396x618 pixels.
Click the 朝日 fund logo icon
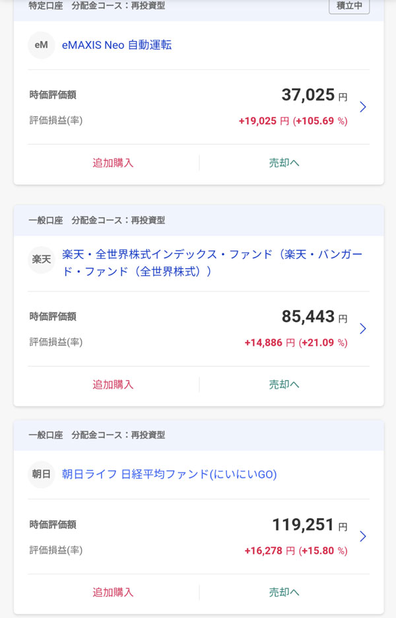click(x=41, y=475)
